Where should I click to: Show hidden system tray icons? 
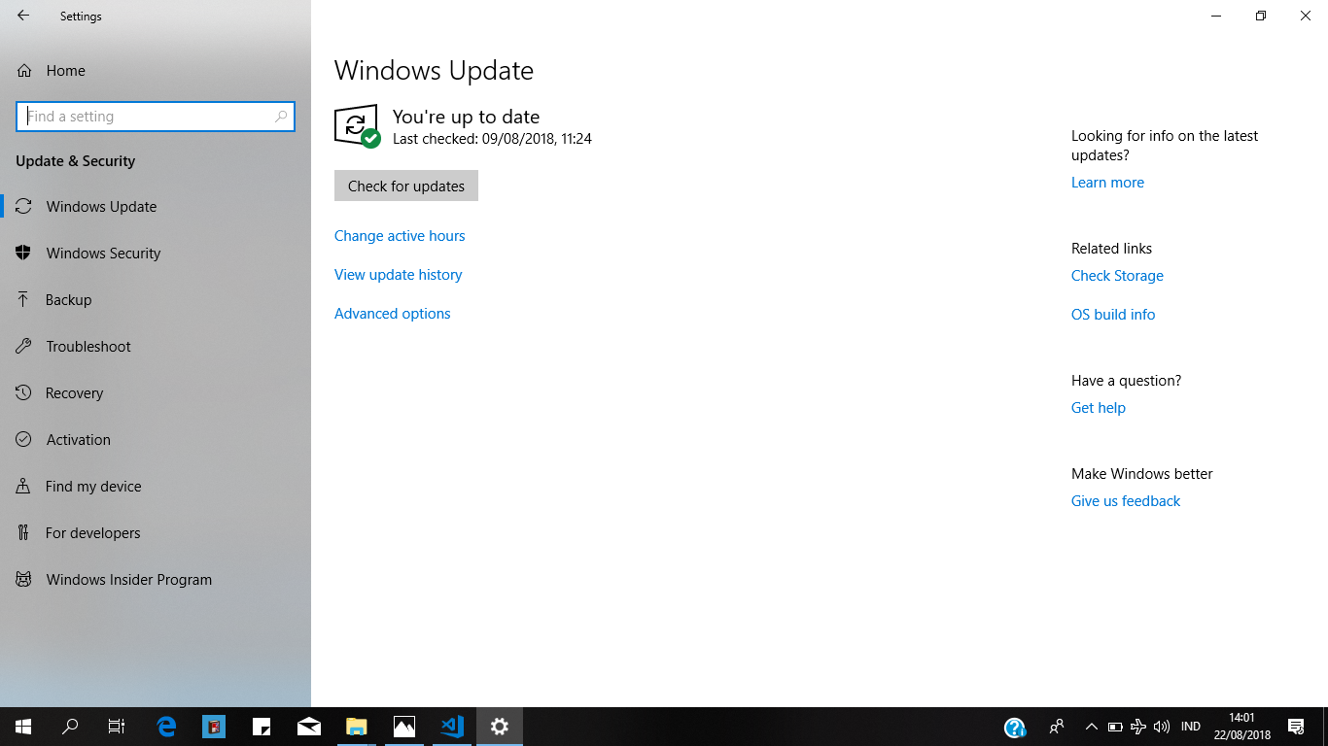tap(1091, 726)
